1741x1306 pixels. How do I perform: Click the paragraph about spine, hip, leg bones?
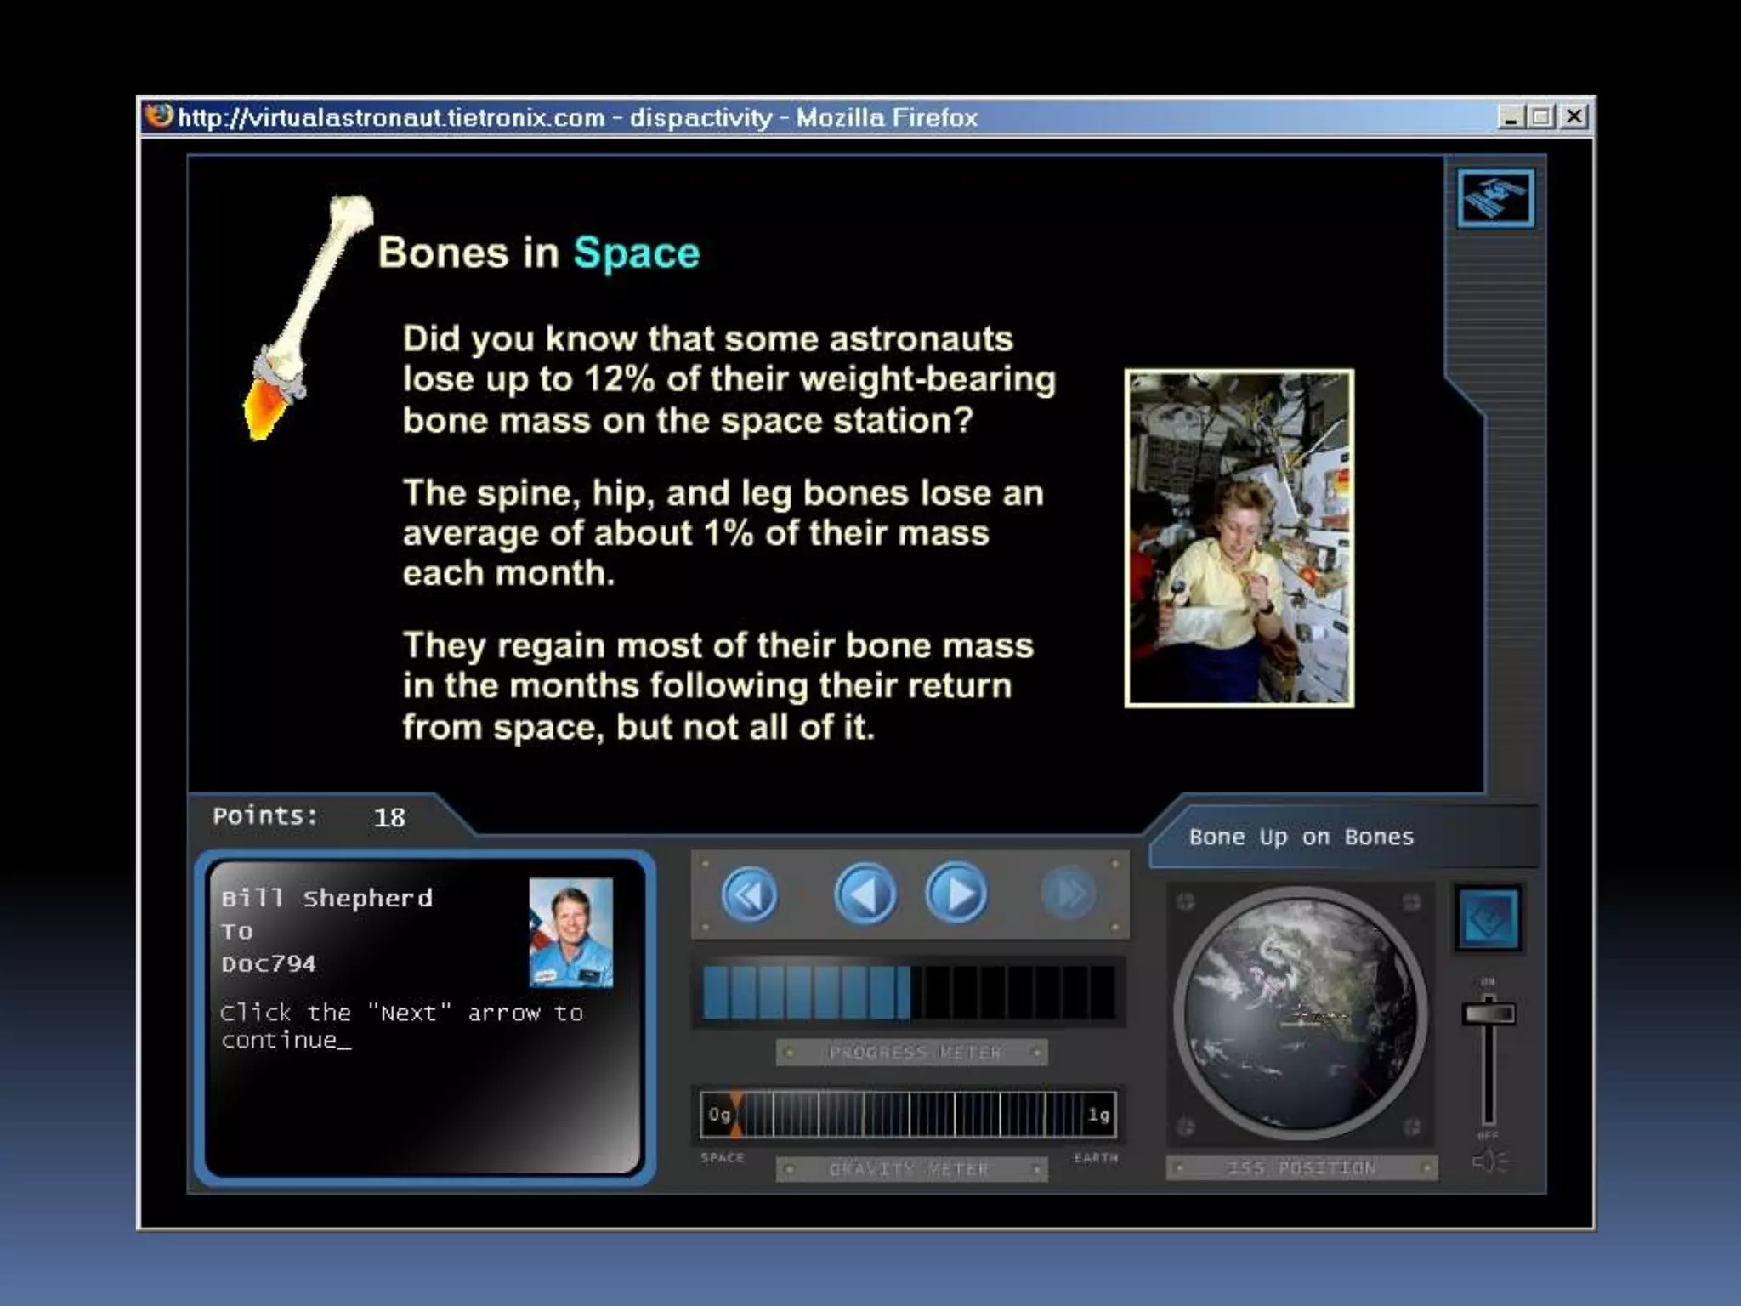(723, 533)
